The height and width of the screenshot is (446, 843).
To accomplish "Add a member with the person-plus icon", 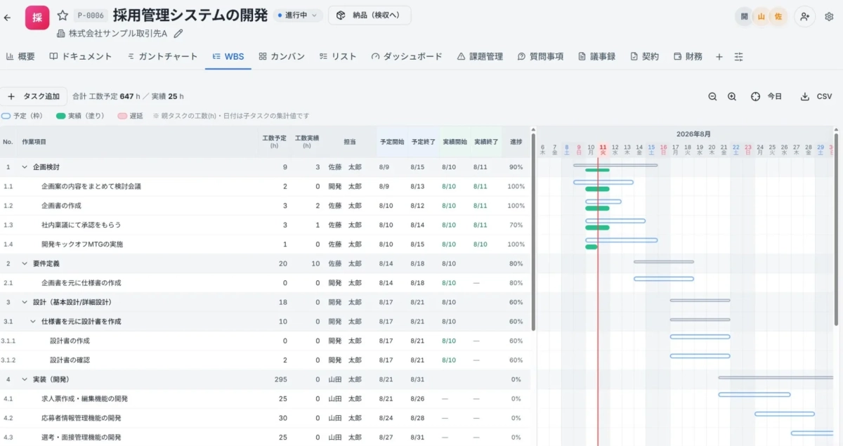I will point(805,16).
